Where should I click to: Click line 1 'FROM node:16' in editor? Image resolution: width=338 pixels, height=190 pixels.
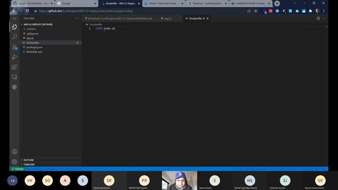[x=106, y=28]
